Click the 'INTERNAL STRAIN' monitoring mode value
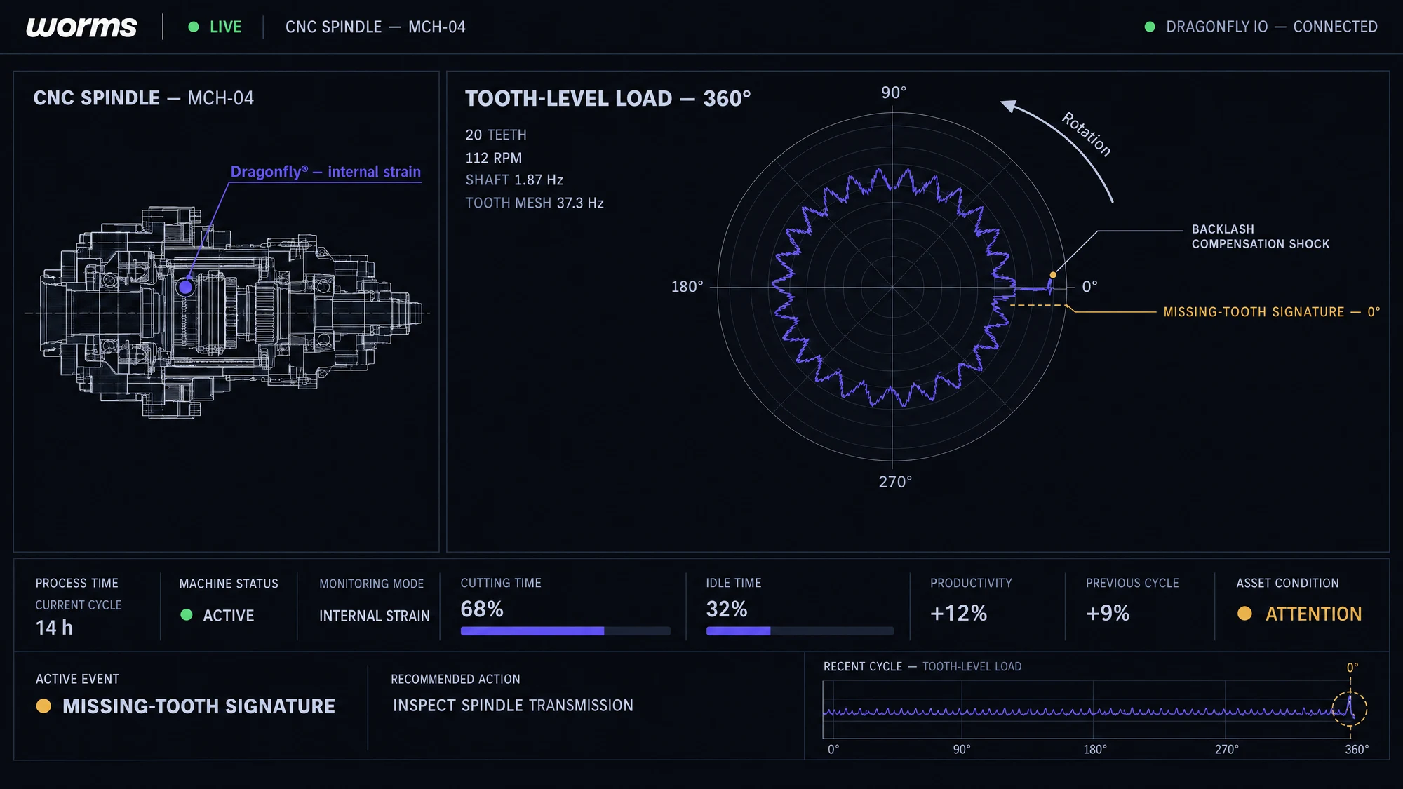The image size is (1403, 789). click(x=375, y=616)
